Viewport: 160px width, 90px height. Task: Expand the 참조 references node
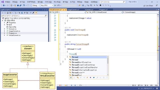pos(4,25)
